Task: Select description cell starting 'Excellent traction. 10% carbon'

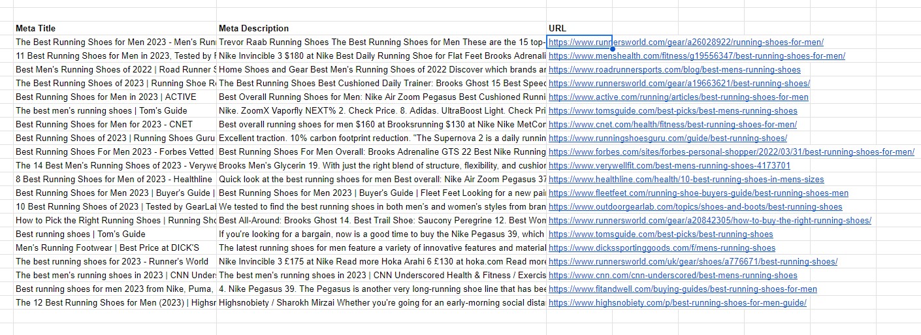Action: click(381, 138)
